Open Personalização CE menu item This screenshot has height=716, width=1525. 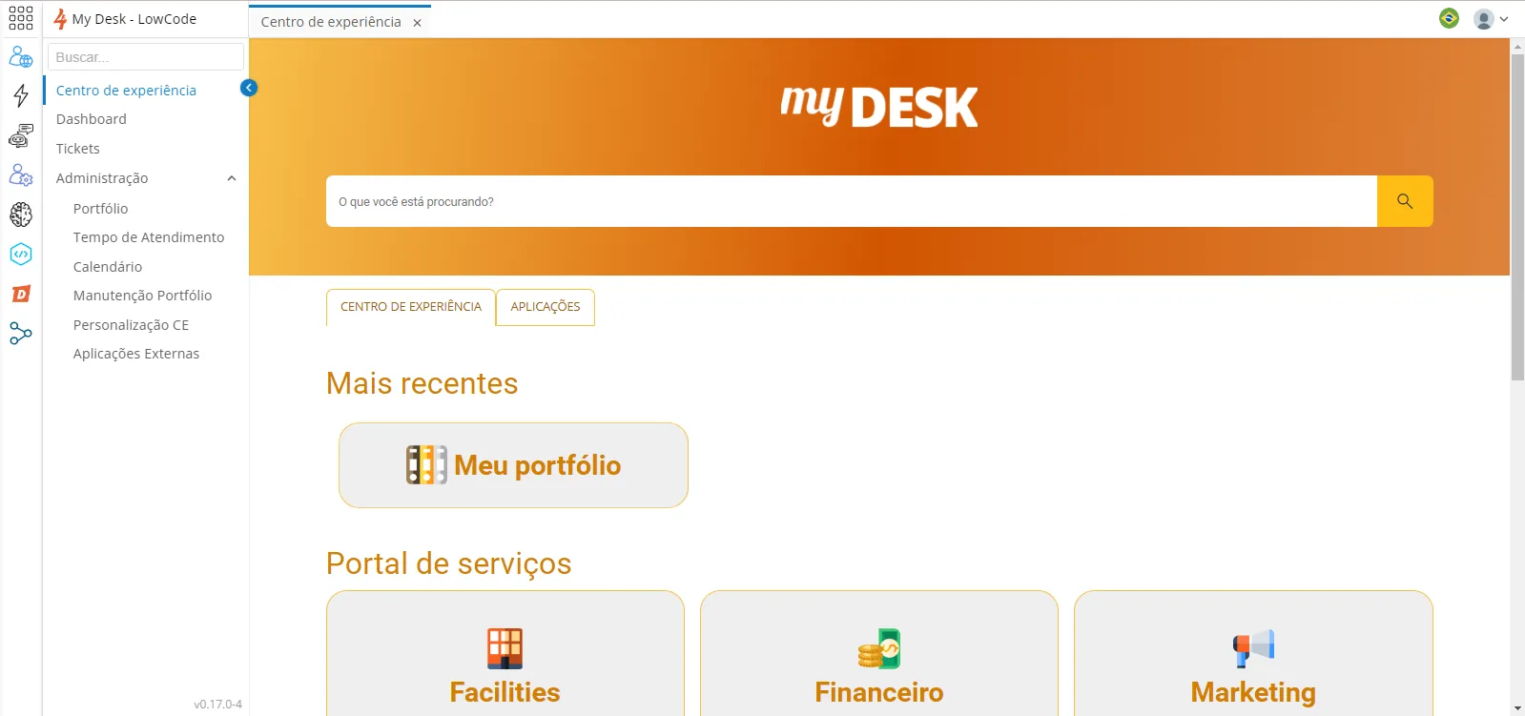tap(131, 325)
